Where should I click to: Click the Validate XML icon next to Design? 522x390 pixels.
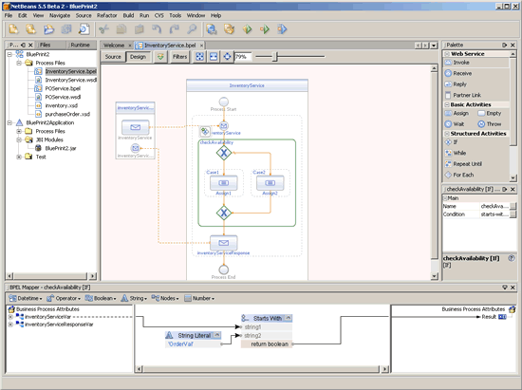point(160,57)
